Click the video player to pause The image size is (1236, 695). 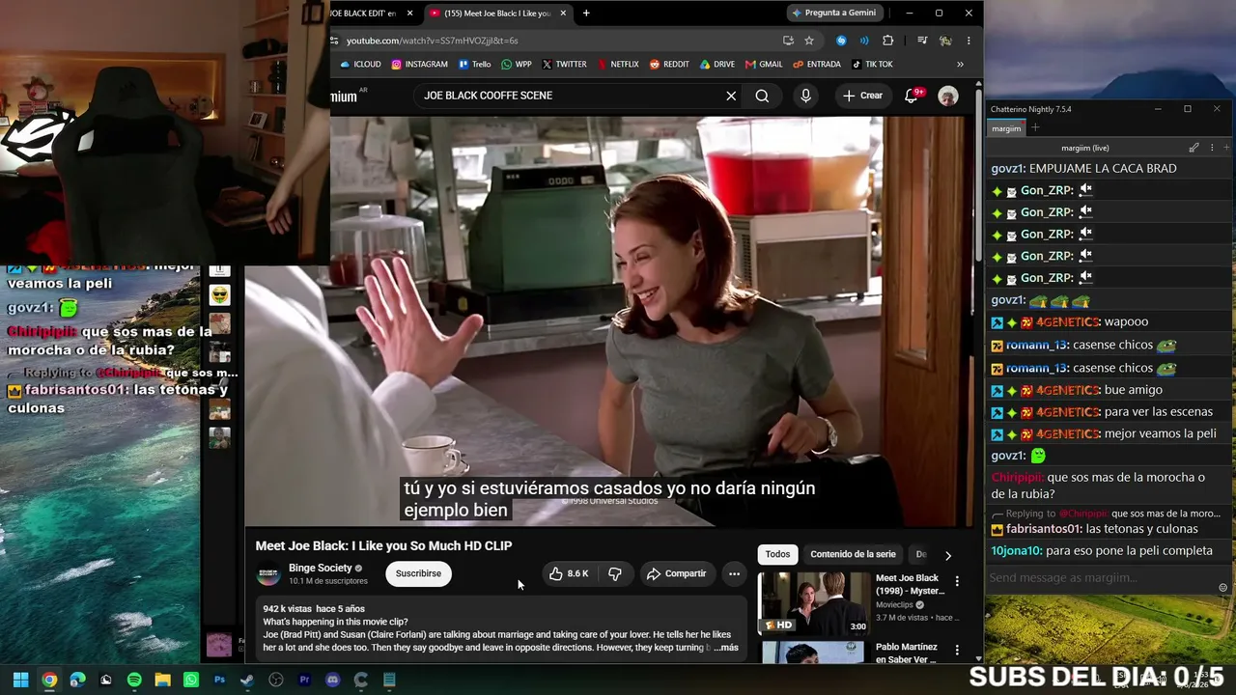[608, 321]
